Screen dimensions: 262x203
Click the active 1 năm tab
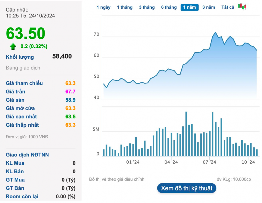(x=189, y=7)
